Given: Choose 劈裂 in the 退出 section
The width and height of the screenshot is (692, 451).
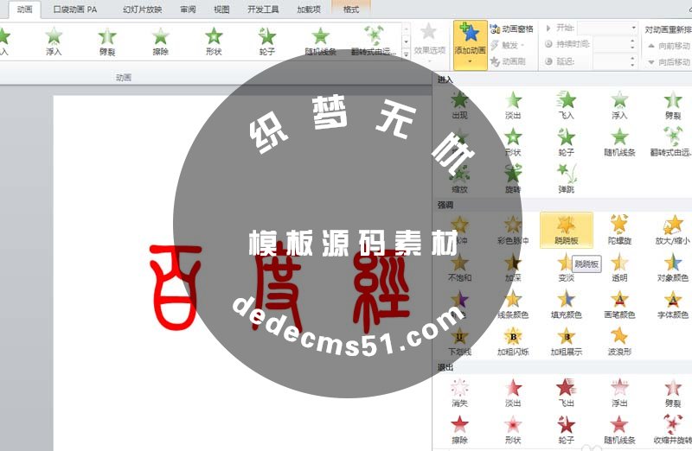Looking at the screenshot, I should 673,392.
